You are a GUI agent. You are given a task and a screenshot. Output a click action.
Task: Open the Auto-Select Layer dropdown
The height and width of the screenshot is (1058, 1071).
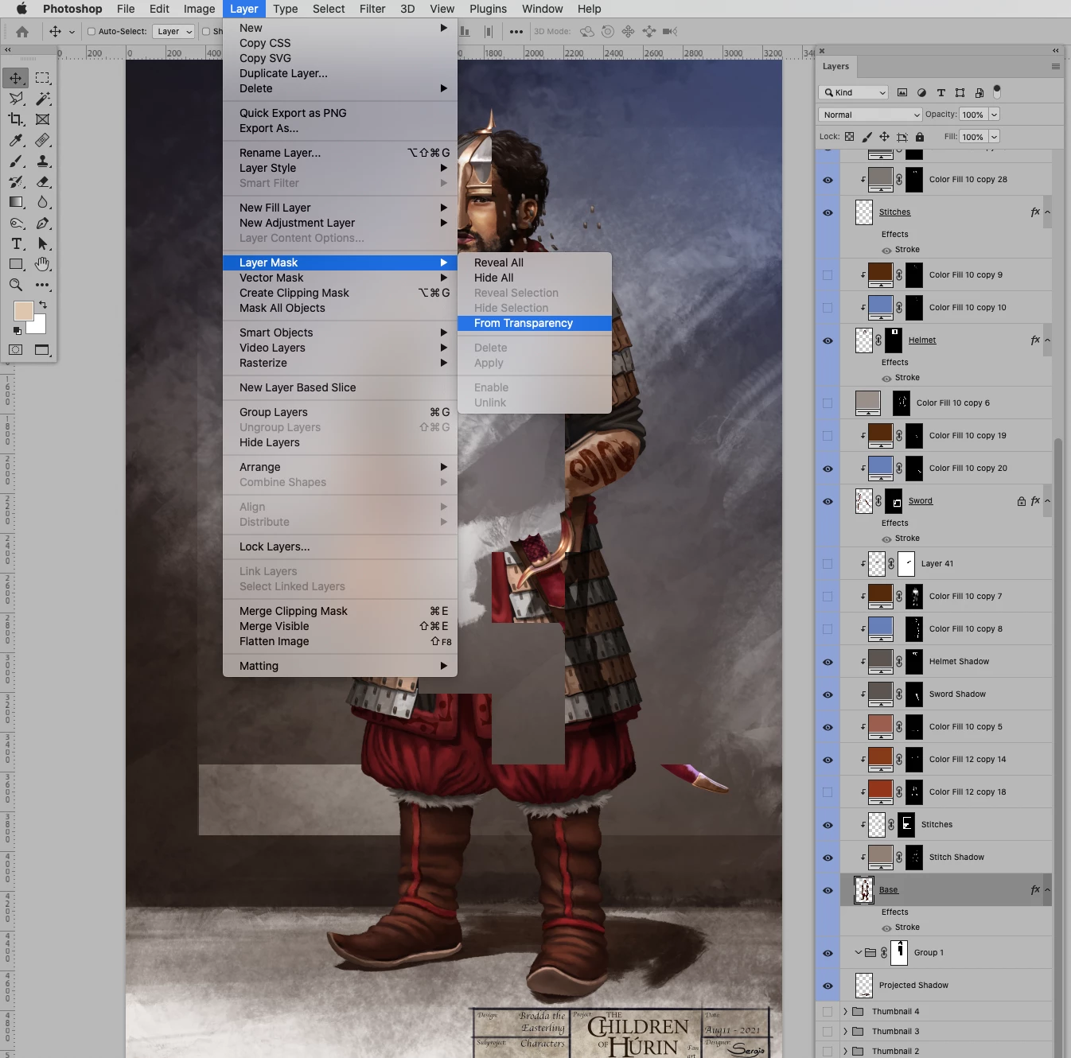coord(173,32)
